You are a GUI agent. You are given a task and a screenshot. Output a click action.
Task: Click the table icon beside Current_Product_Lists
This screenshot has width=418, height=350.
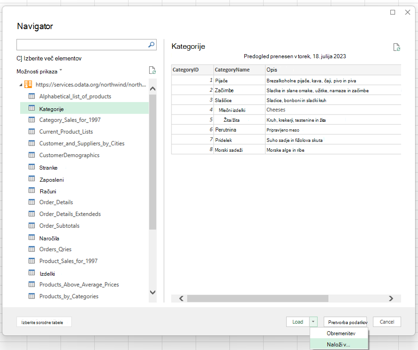[32, 132]
